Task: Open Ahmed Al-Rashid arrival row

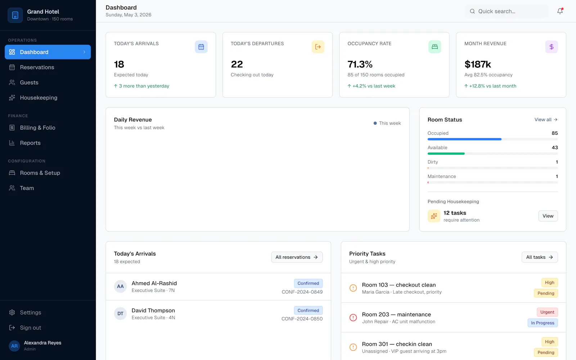Action: (218, 287)
